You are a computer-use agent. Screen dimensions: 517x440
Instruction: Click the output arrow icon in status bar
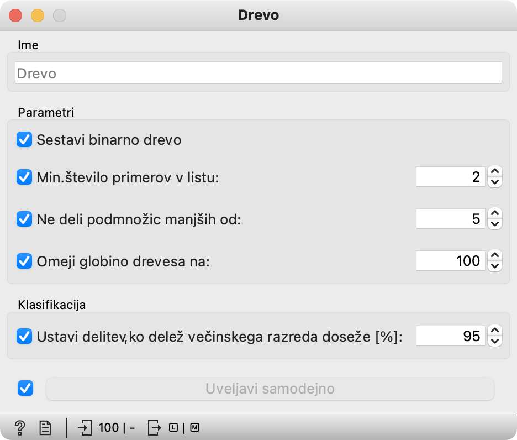[x=154, y=428]
